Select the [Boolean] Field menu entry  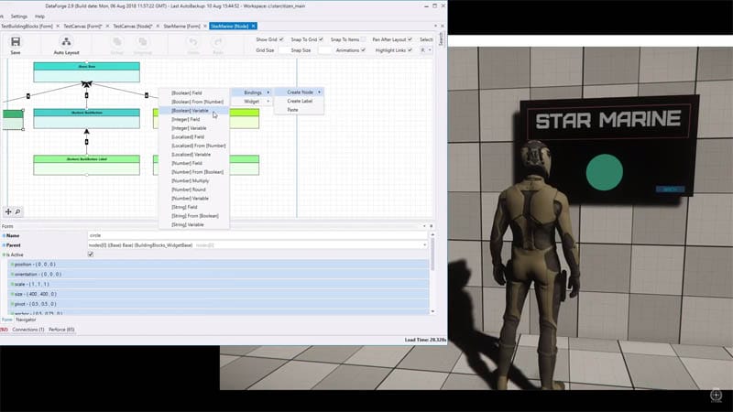click(x=193, y=93)
